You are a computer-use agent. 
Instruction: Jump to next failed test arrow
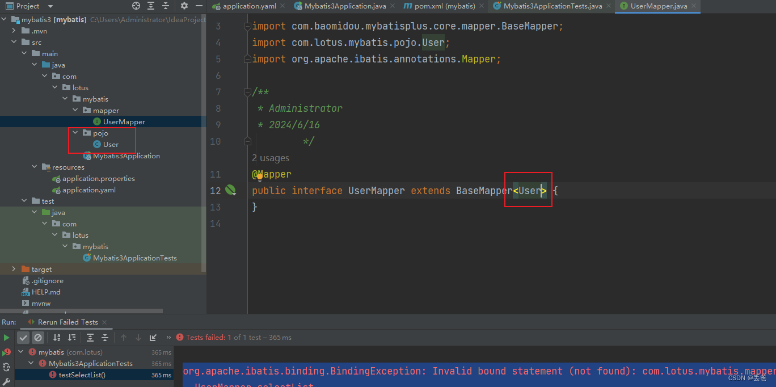coord(138,338)
